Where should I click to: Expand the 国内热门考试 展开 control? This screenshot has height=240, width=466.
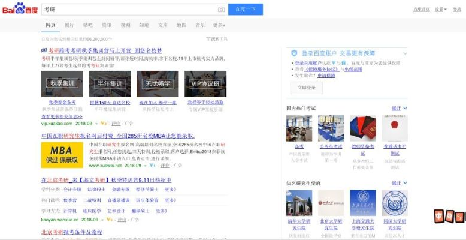click(400, 108)
